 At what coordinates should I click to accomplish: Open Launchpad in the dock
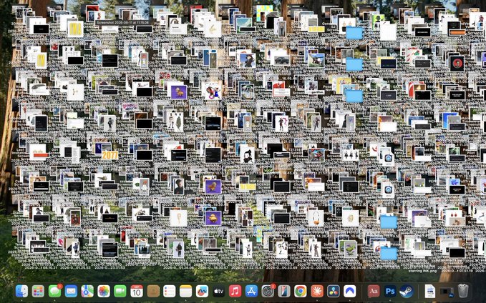coord(38,292)
